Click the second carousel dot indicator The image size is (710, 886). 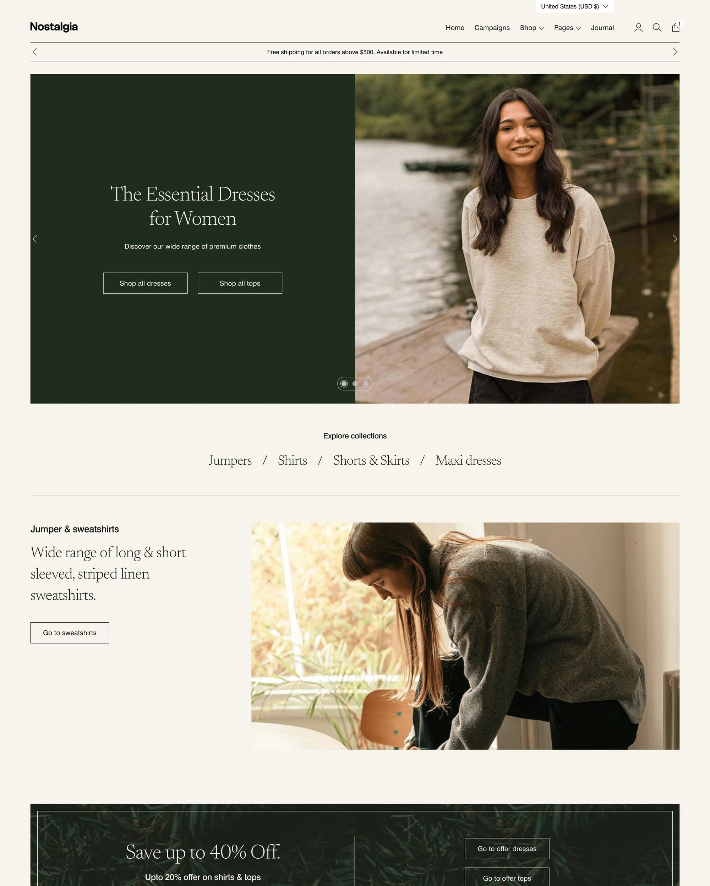click(355, 383)
